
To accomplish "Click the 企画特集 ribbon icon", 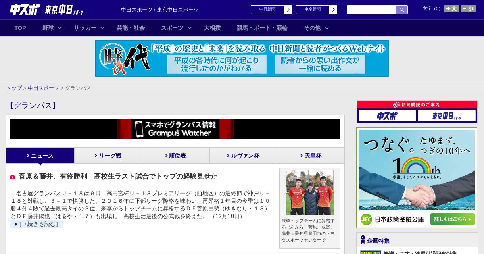I will [363, 240].
